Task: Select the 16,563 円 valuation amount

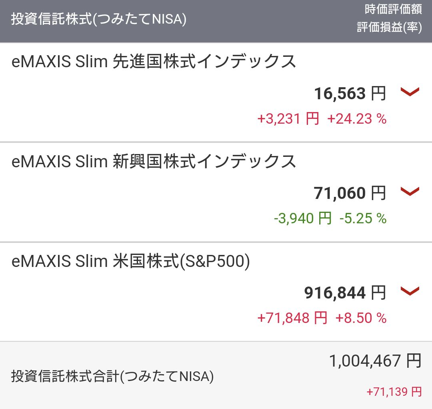Action: 350,93
